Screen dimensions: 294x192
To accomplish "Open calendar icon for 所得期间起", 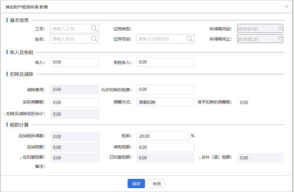I will coord(280,29).
